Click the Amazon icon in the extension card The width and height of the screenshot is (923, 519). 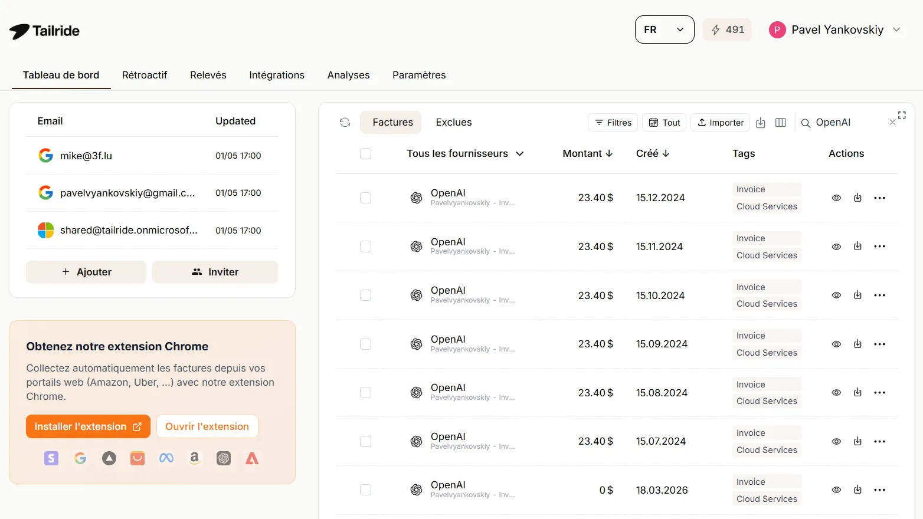point(195,458)
